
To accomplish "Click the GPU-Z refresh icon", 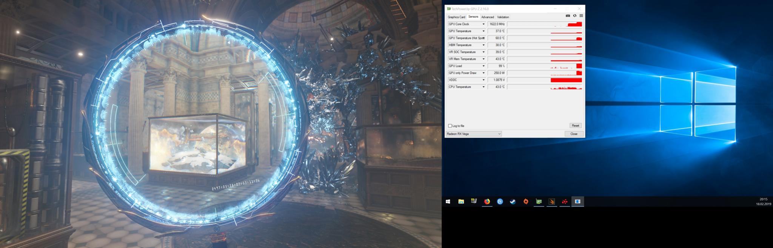I will click(574, 16).
